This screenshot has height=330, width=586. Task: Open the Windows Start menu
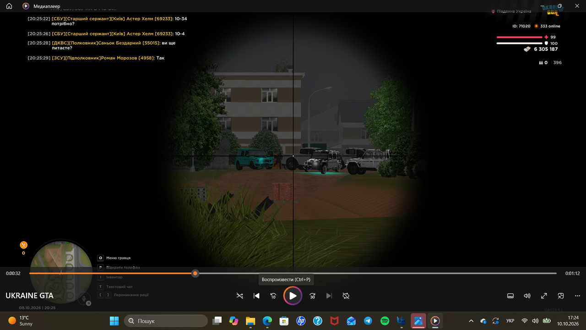tap(114, 321)
